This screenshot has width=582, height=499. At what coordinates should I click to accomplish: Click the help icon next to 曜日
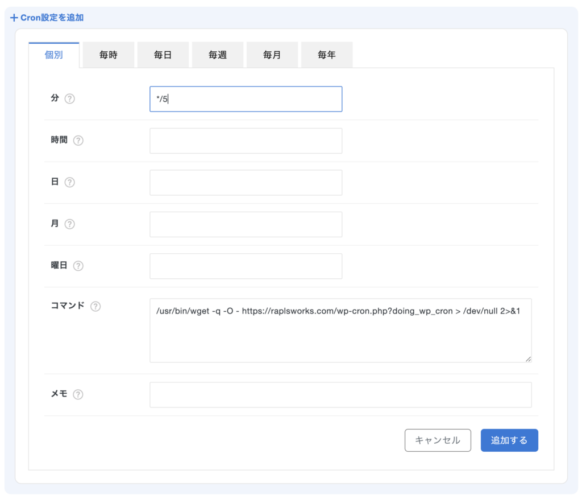tap(78, 266)
